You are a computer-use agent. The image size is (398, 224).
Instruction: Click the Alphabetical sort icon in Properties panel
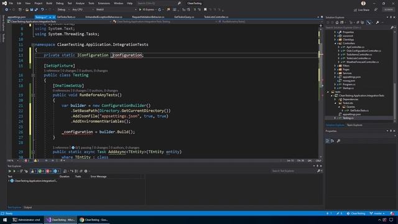tap(332, 141)
